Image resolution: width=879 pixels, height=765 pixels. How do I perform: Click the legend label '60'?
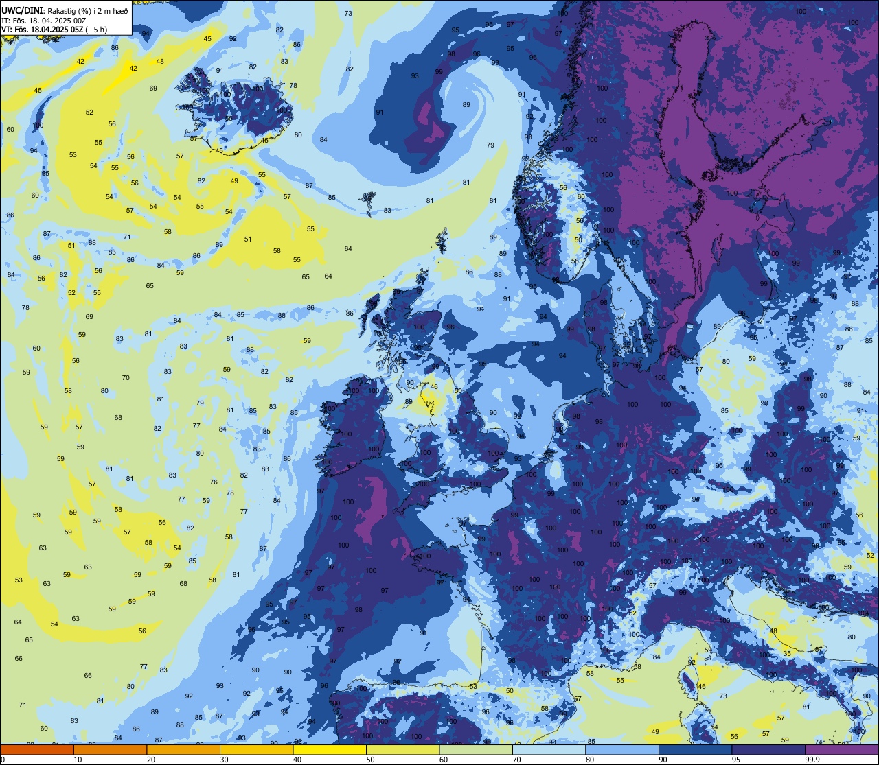444,760
